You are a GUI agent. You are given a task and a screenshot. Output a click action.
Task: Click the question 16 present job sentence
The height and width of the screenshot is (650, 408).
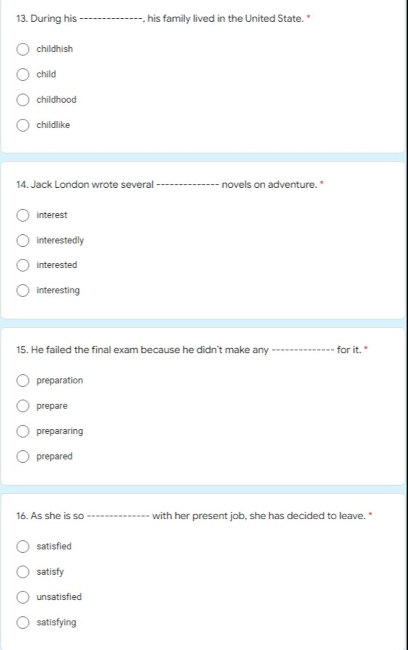[191, 516]
